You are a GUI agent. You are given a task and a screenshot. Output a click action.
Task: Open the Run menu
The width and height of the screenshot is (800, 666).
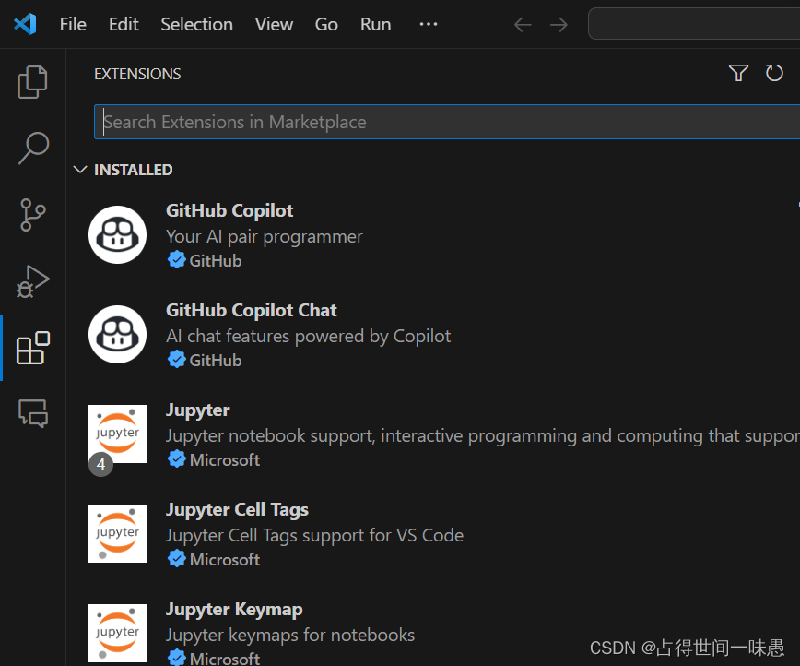(x=375, y=24)
